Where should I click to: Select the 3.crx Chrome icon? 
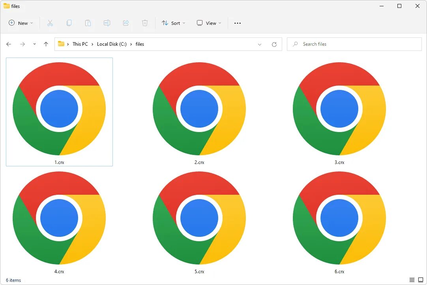(x=339, y=109)
